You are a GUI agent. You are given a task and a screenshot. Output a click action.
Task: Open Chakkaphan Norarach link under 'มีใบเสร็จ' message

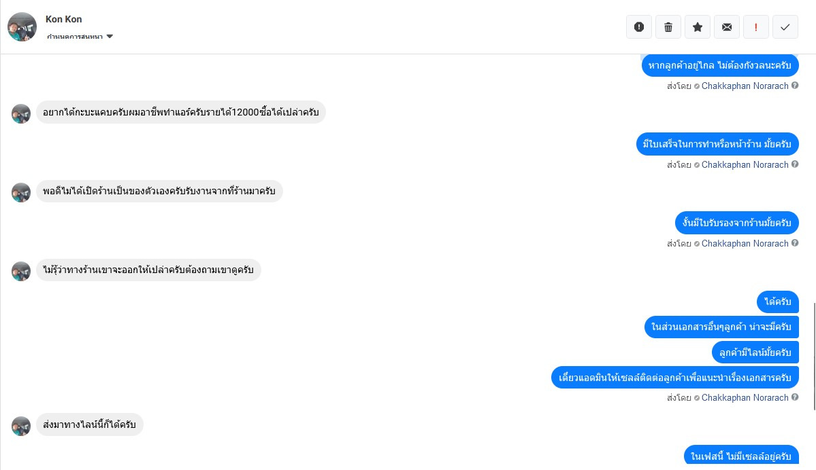(x=745, y=165)
